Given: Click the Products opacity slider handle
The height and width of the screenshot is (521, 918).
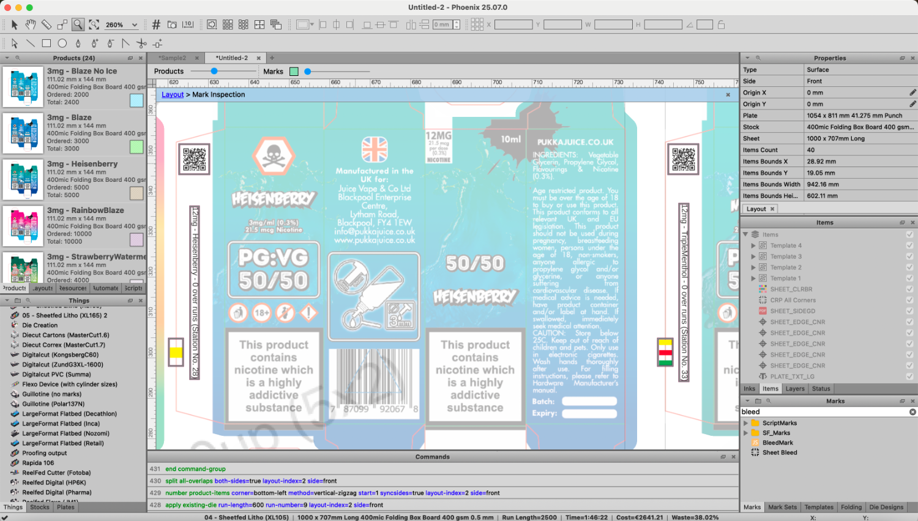Looking at the screenshot, I should point(214,71).
